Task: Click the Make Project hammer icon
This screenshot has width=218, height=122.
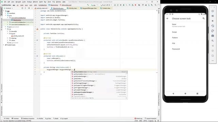Action: [x=88, y=5]
